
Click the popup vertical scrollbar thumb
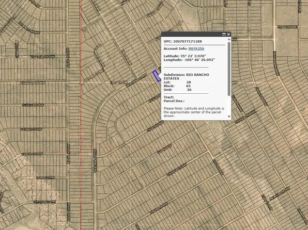(x=229, y=69)
